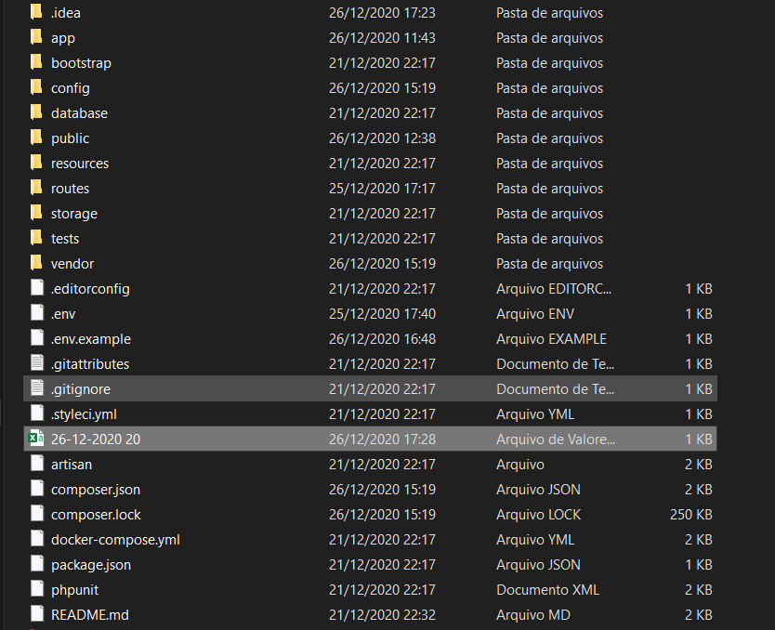Viewport: 775px width, 630px height.
Task: Click the .styleci.yml file icon
Action: tap(37, 413)
